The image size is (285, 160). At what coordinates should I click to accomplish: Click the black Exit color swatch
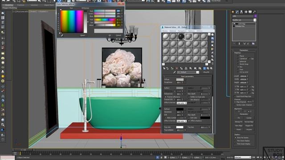205,118
